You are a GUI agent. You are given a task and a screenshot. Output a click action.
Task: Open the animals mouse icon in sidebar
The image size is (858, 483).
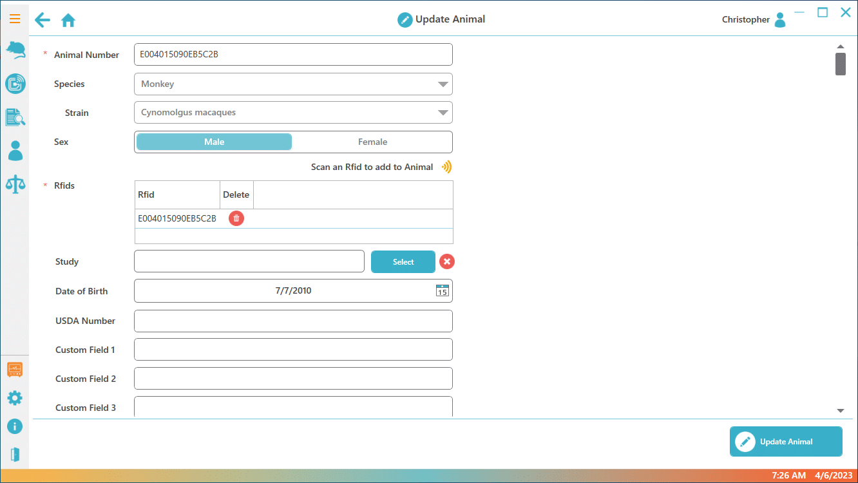coord(15,50)
